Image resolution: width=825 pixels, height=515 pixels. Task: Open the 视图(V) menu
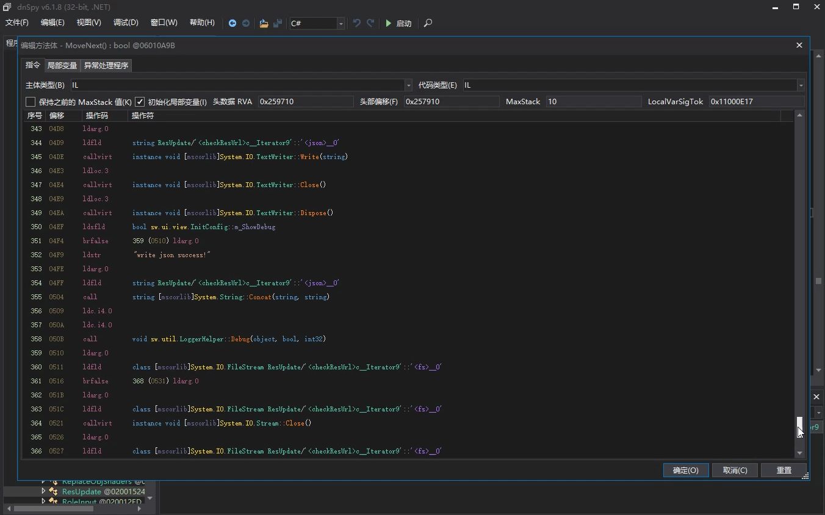tap(89, 23)
